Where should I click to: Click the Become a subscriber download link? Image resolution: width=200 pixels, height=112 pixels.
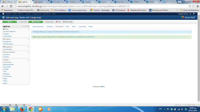83,37
